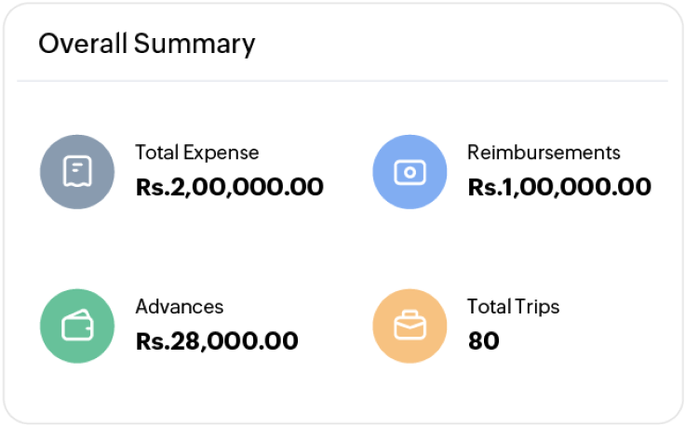Viewport: 685px width, 426px height.
Task: Click the "Rs." prefix of the advances amount
Action: coord(151,341)
